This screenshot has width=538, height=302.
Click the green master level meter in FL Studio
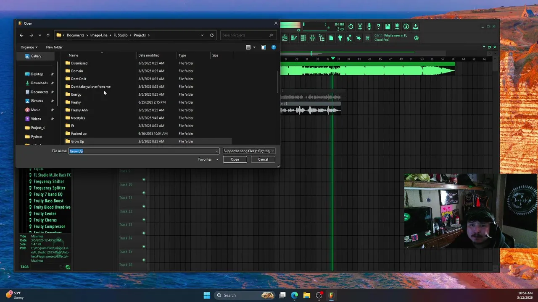click(290, 25)
